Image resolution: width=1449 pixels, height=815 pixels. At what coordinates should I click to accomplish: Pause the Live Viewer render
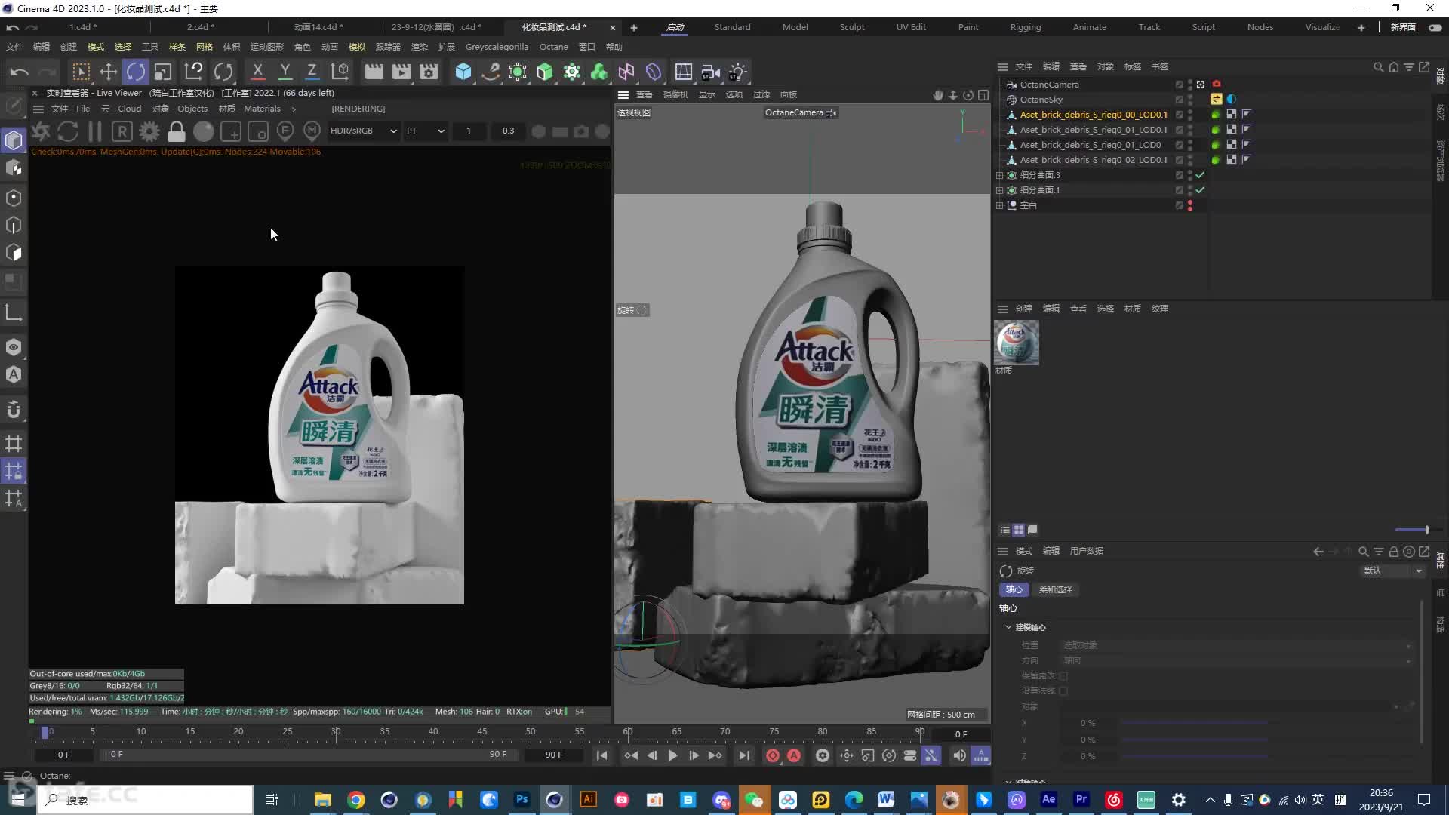coord(95,131)
